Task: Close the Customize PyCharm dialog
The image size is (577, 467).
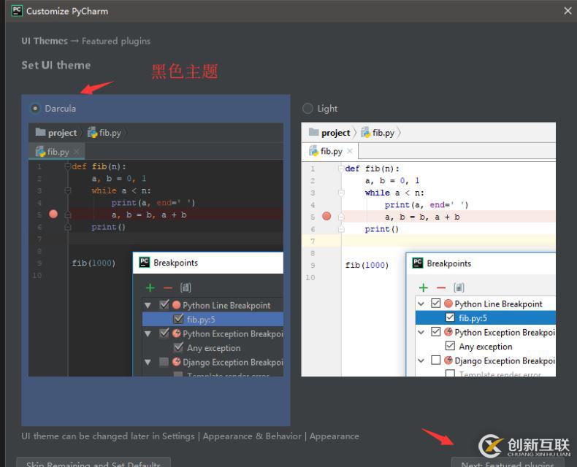Action: 568,11
